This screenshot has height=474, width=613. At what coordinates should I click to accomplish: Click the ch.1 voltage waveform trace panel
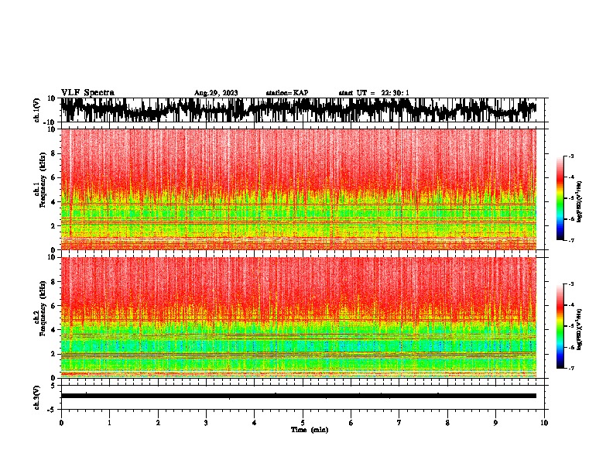pos(302,110)
